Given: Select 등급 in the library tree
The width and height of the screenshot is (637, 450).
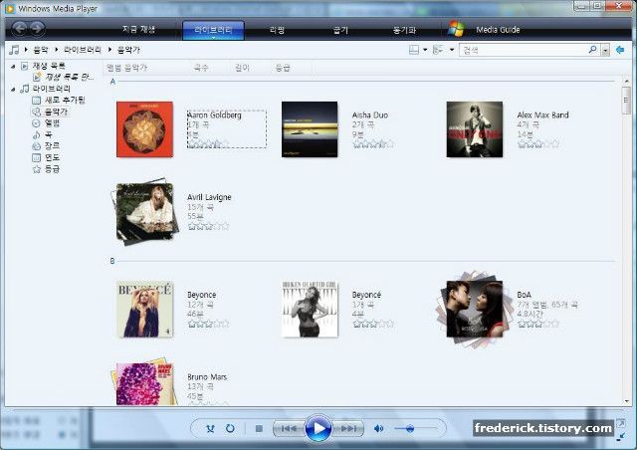Looking at the screenshot, I should (52, 168).
